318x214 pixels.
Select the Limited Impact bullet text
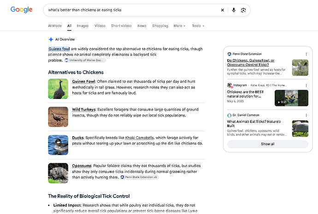tap(67, 205)
